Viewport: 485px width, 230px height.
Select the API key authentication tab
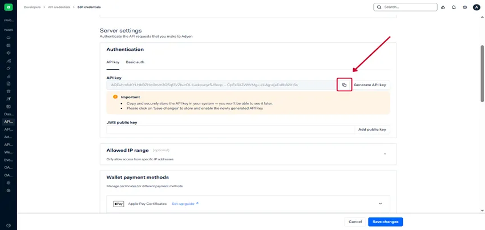pyautogui.click(x=113, y=62)
